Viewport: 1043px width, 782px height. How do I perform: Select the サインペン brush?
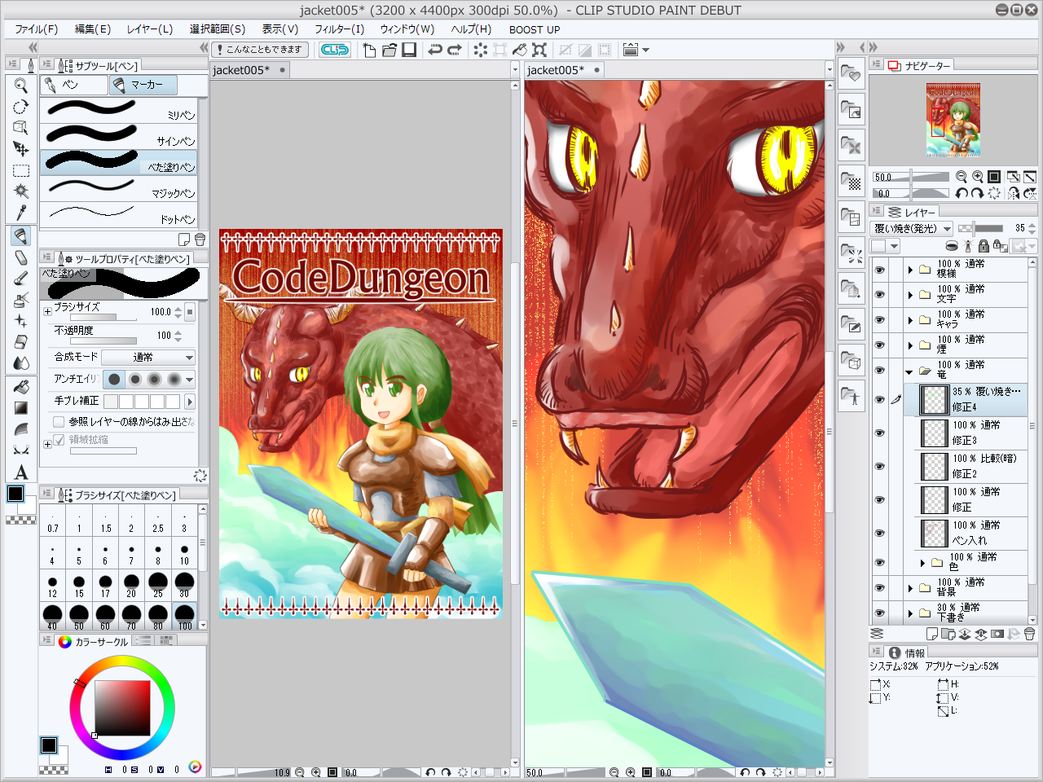click(x=119, y=136)
